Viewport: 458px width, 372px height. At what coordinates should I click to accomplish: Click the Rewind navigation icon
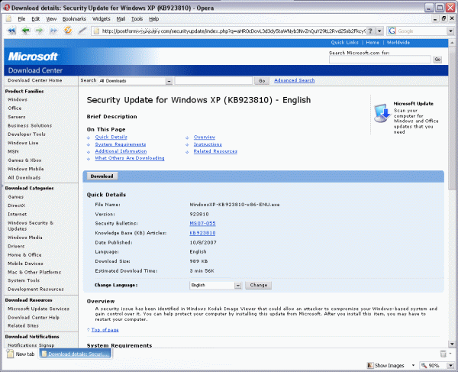pos(11,31)
